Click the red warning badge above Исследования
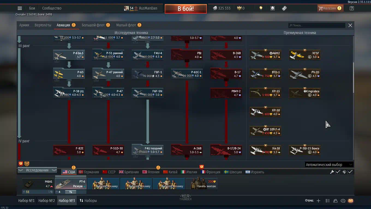Screen dimensions: 371x209 coord(21,164)
